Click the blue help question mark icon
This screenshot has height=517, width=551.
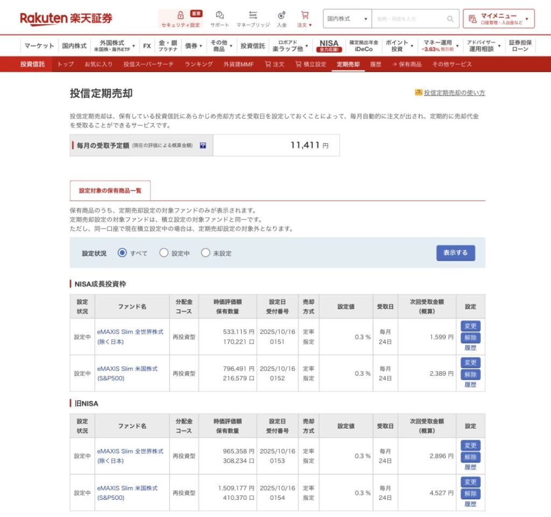203,145
